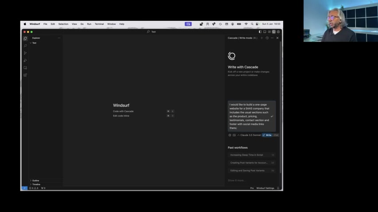The height and width of the screenshot is (212, 378).
Task: Switch Cascade to Write mode
Action: click(267, 135)
